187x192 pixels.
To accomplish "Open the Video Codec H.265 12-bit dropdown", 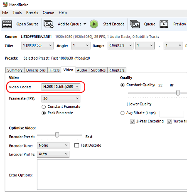I will (x=61, y=87).
